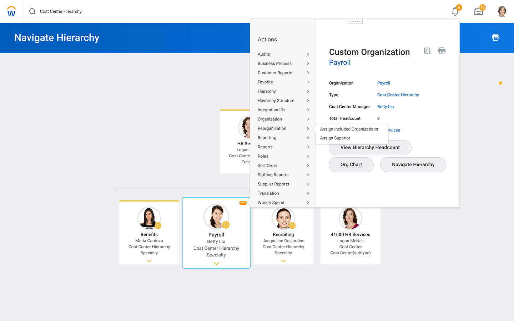Expand the Benefits card chevron
This screenshot has width=514, height=321.
click(149, 261)
